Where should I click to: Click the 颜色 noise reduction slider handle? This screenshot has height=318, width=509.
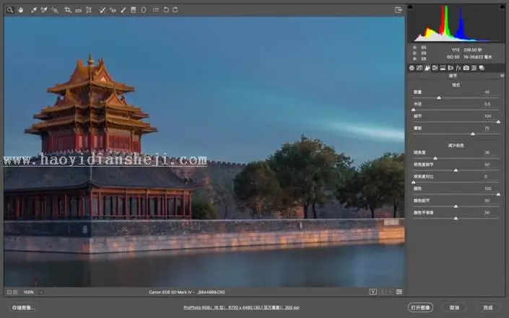(x=498, y=194)
